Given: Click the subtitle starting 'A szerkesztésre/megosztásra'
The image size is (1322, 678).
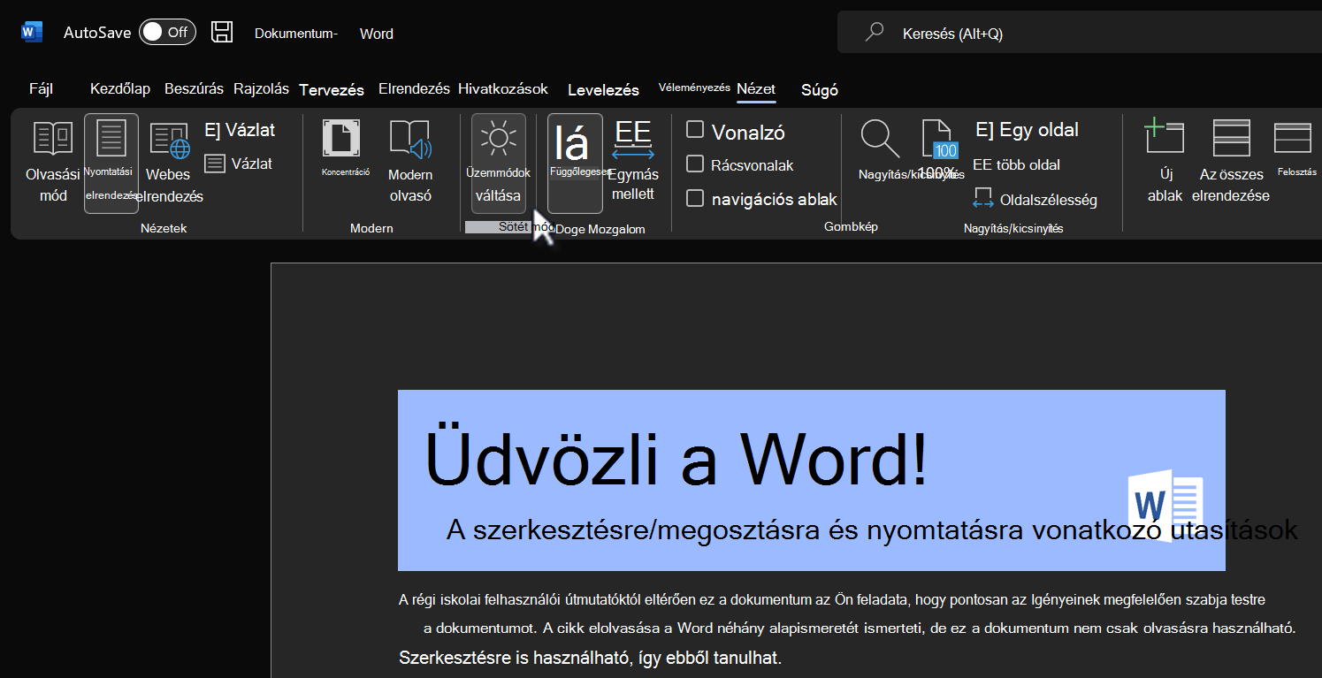Looking at the screenshot, I should point(872,529).
